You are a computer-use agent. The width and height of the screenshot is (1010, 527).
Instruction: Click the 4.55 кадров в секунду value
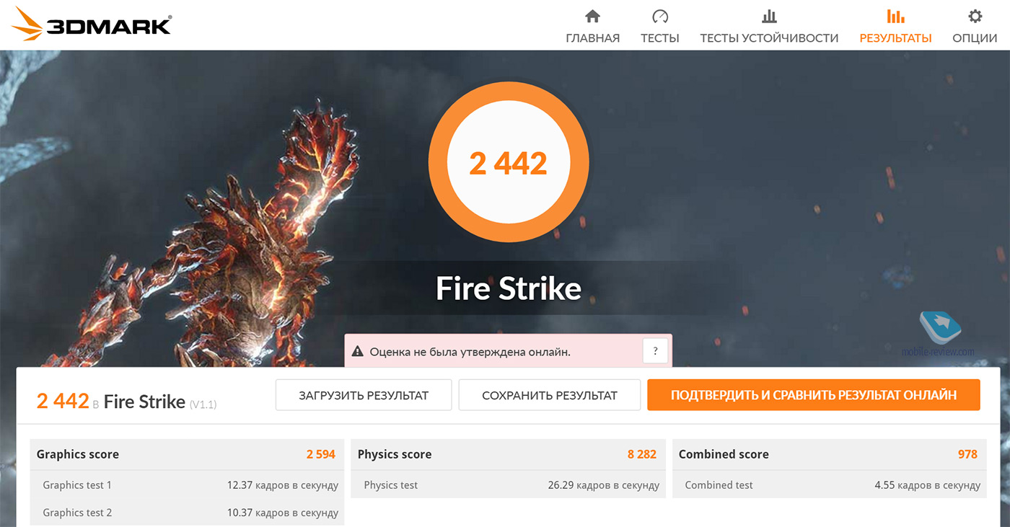(x=928, y=485)
